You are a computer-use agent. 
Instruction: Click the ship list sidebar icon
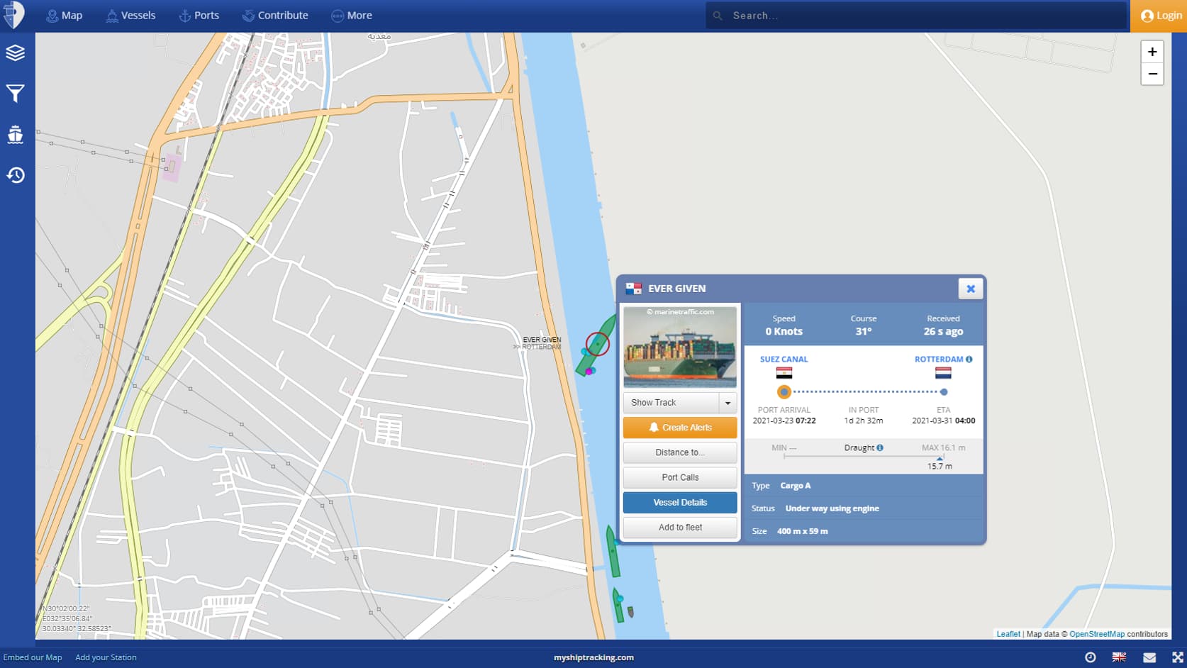[16, 135]
